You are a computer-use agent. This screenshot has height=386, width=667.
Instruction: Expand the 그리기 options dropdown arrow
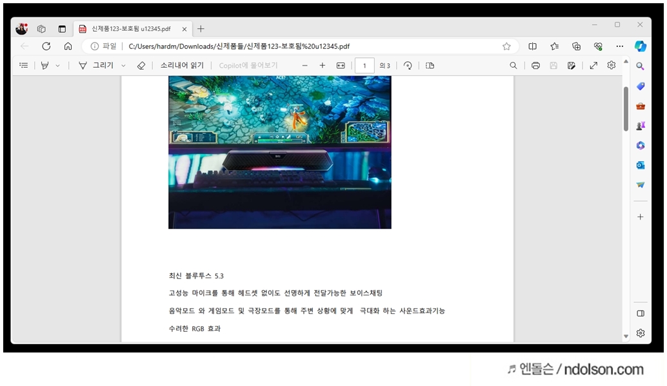[123, 66]
